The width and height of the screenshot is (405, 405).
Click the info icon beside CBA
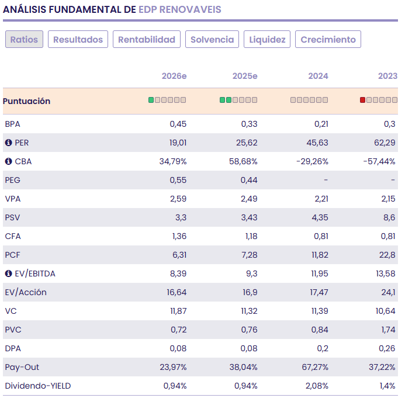(x=8, y=161)
